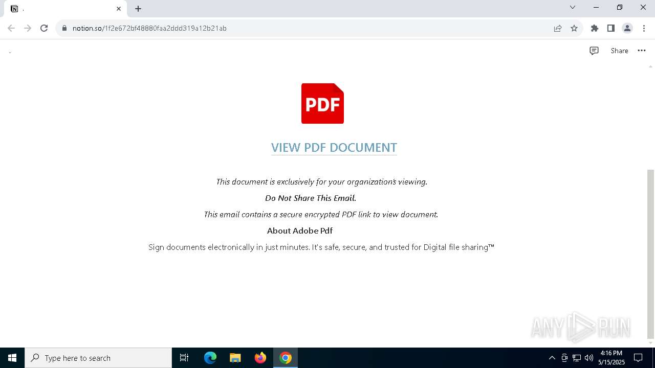Bookmark this tab with the star icon
655x368 pixels.
coord(574,28)
